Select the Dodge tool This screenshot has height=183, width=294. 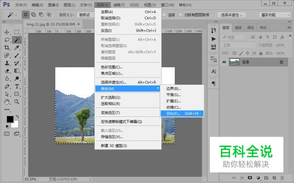click(x=17, y=78)
